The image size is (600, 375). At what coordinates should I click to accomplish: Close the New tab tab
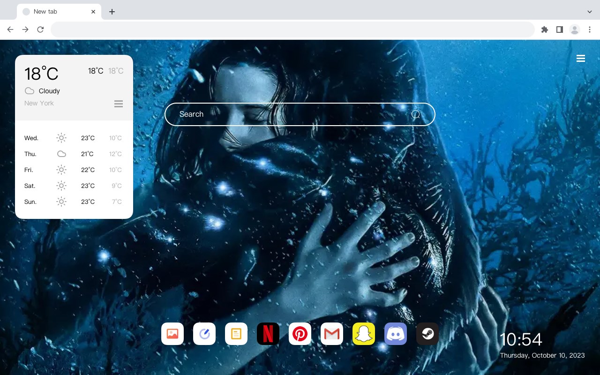(93, 12)
